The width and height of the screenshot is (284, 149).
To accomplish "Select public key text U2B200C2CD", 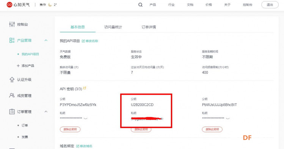I will point(142,105).
